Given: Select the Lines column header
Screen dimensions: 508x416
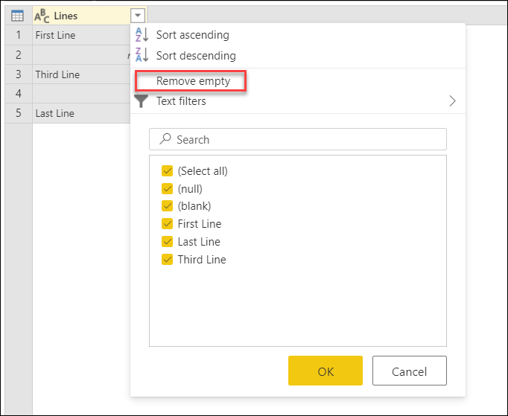Looking at the screenshot, I should click(89, 16).
